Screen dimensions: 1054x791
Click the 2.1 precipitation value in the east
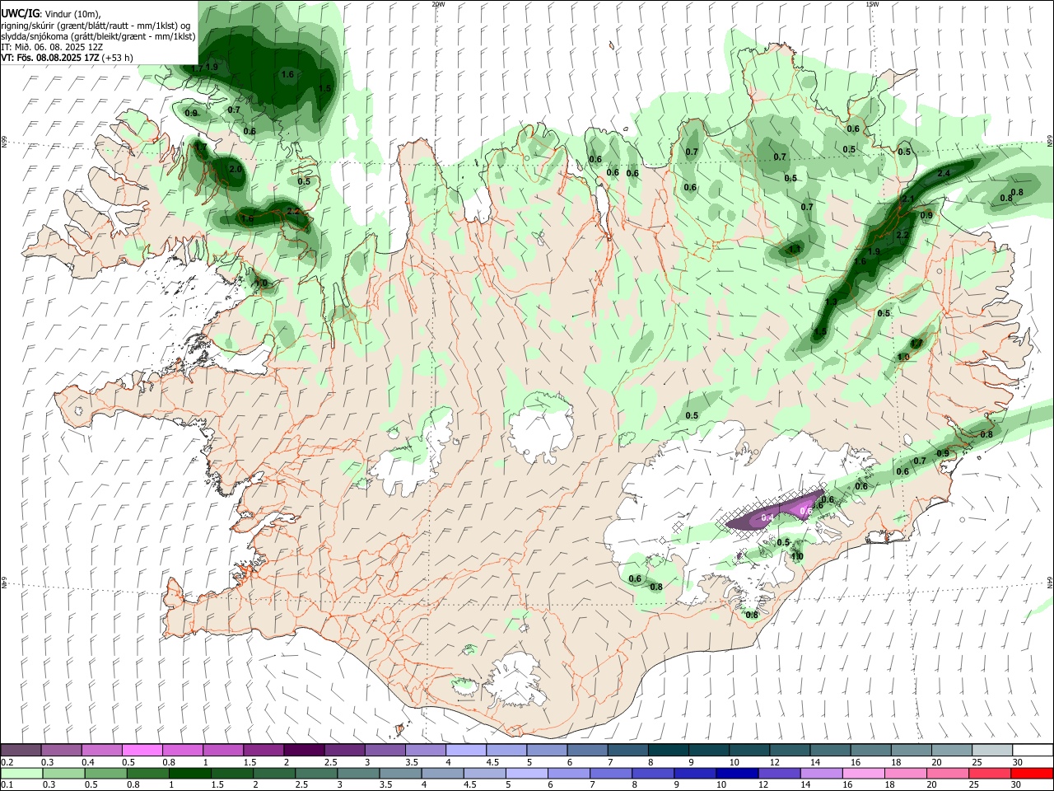[x=908, y=199]
